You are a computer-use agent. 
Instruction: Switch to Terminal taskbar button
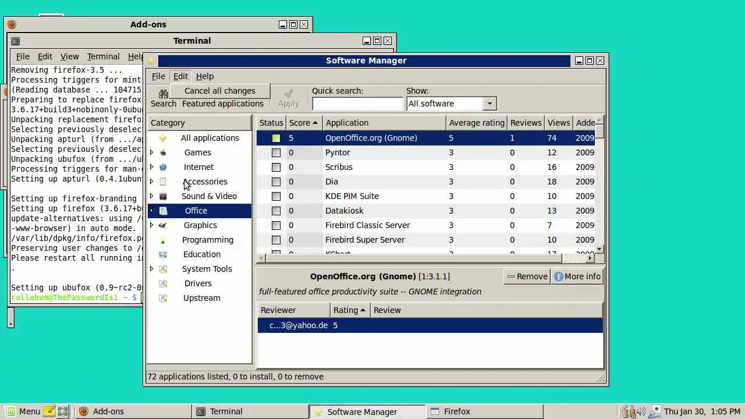250,411
